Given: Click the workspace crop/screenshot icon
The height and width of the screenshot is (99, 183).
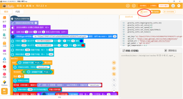Looking at the screenshot, I should tap(114, 74).
